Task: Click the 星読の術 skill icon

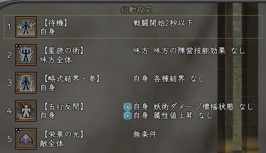Action: tap(26, 55)
